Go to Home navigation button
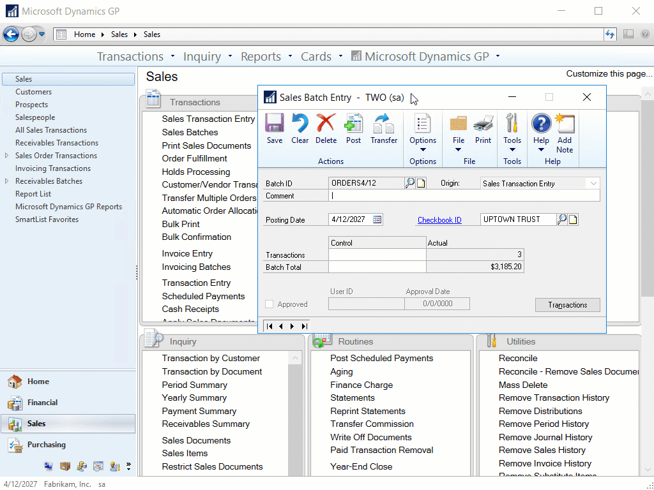654x490 pixels. click(68, 382)
